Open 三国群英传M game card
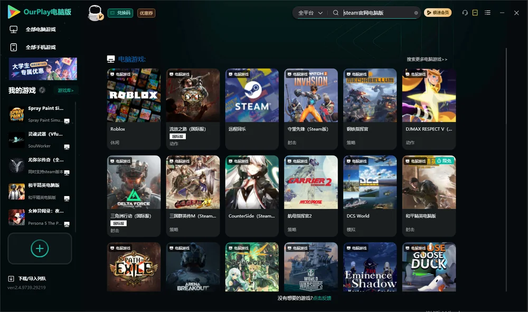The height and width of the screenshot is (312, 528). [x=193, y=196]
